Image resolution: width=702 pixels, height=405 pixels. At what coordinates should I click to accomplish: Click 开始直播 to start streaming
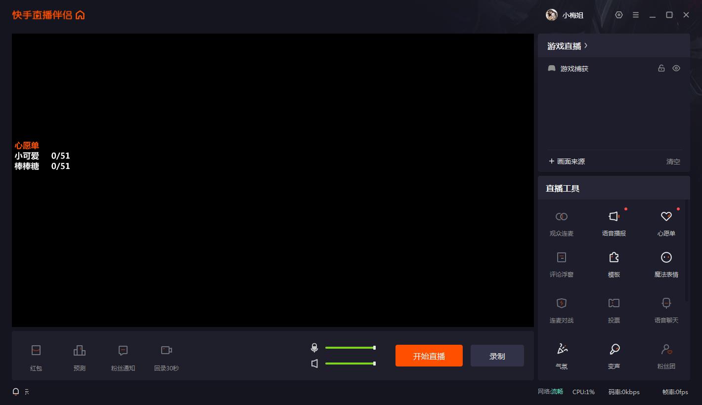[429, 356]
